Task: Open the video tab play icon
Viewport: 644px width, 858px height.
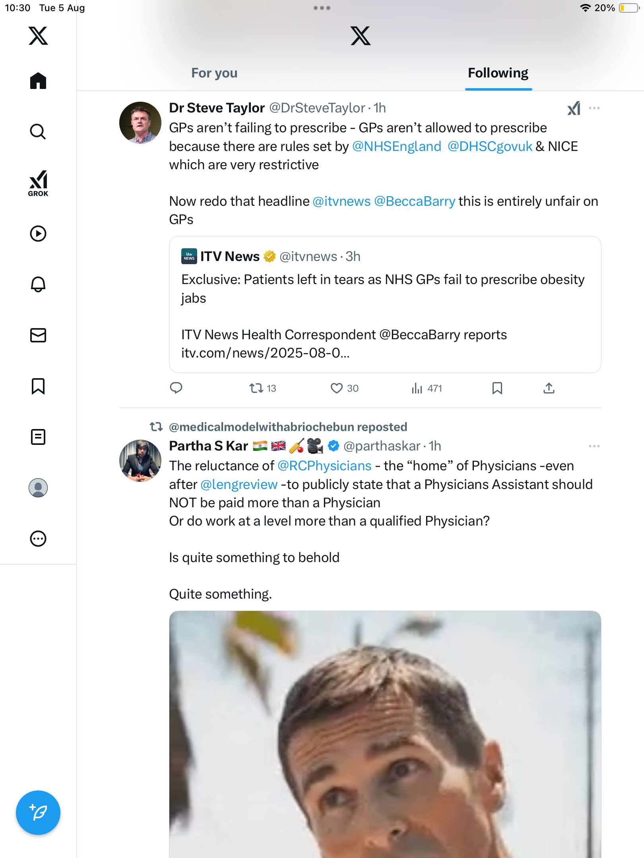Action: 38,234
